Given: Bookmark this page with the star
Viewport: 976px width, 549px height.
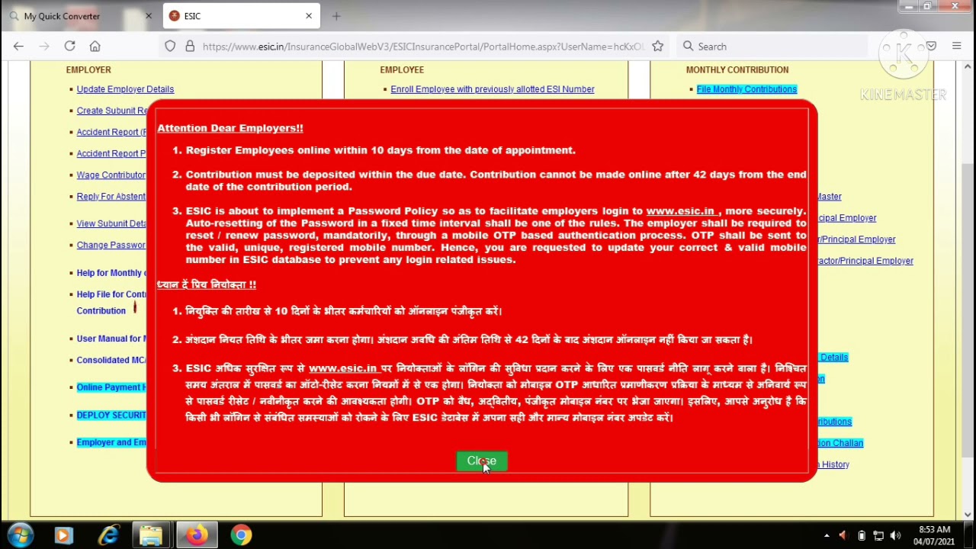Looking at the screenshot, I should [x=657, y=47].
